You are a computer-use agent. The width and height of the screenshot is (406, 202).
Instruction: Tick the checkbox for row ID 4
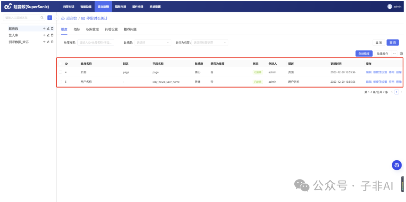(x=61, y=72)
